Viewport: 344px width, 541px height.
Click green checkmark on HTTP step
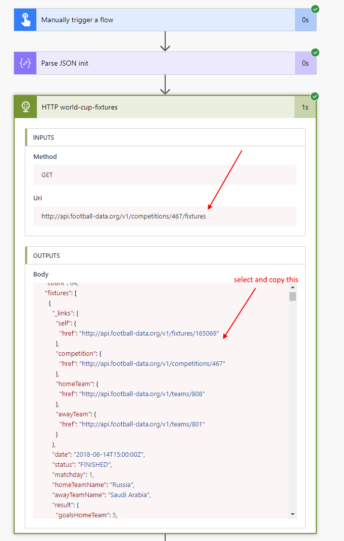pyautogui.click(x=315, y=96)
